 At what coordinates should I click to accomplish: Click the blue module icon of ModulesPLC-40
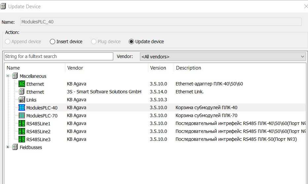coord(21,107)
